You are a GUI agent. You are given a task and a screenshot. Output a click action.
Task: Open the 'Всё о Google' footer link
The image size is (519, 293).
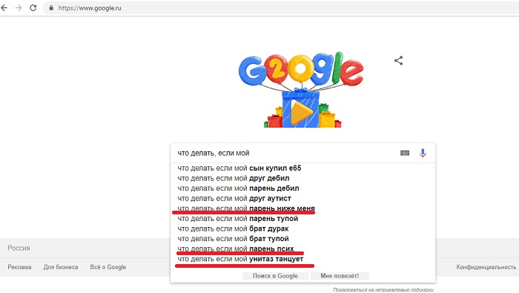[108, 267]
